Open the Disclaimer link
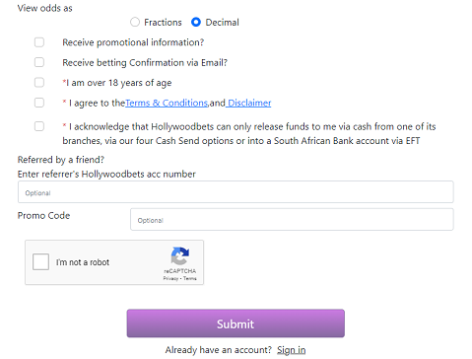This screenshot has width=472, height=359. [249, 103]
